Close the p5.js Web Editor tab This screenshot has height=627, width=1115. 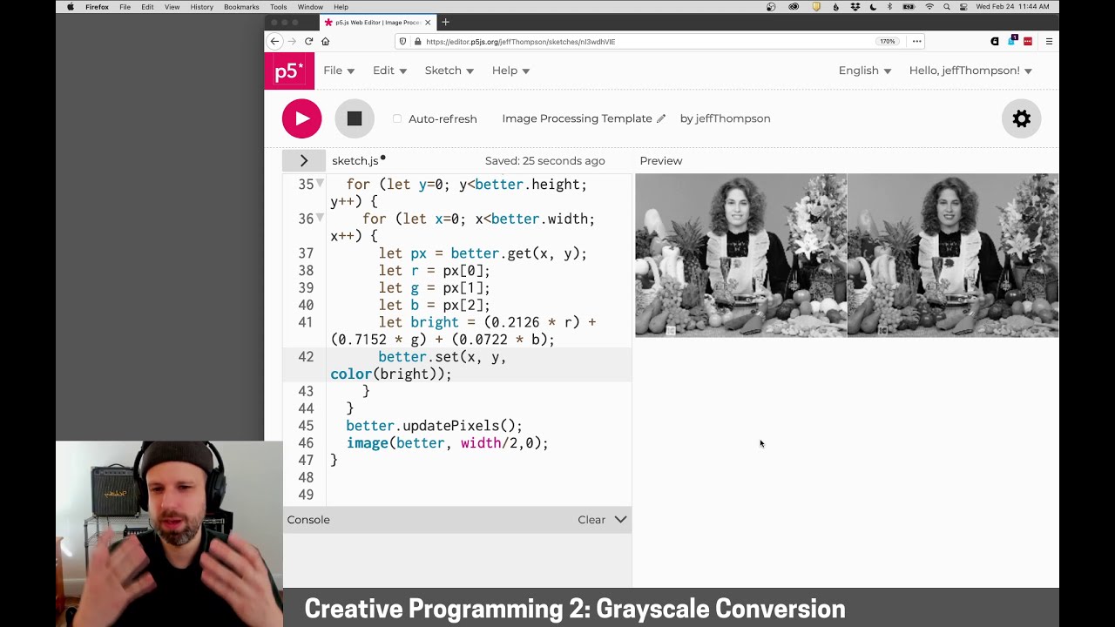428,22
